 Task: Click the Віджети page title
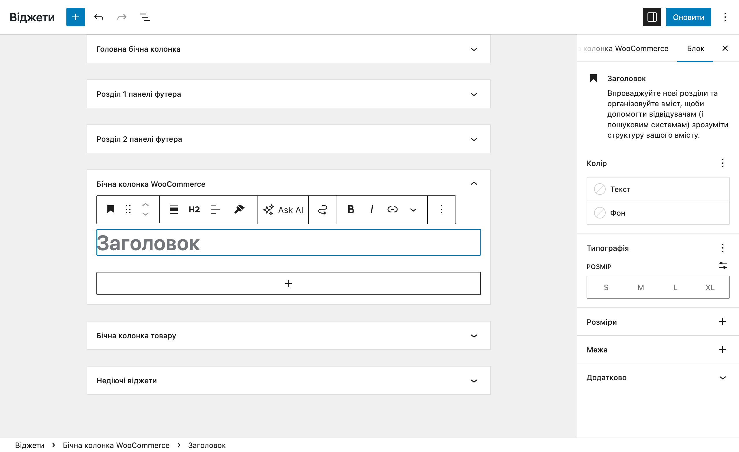(32, 17)
